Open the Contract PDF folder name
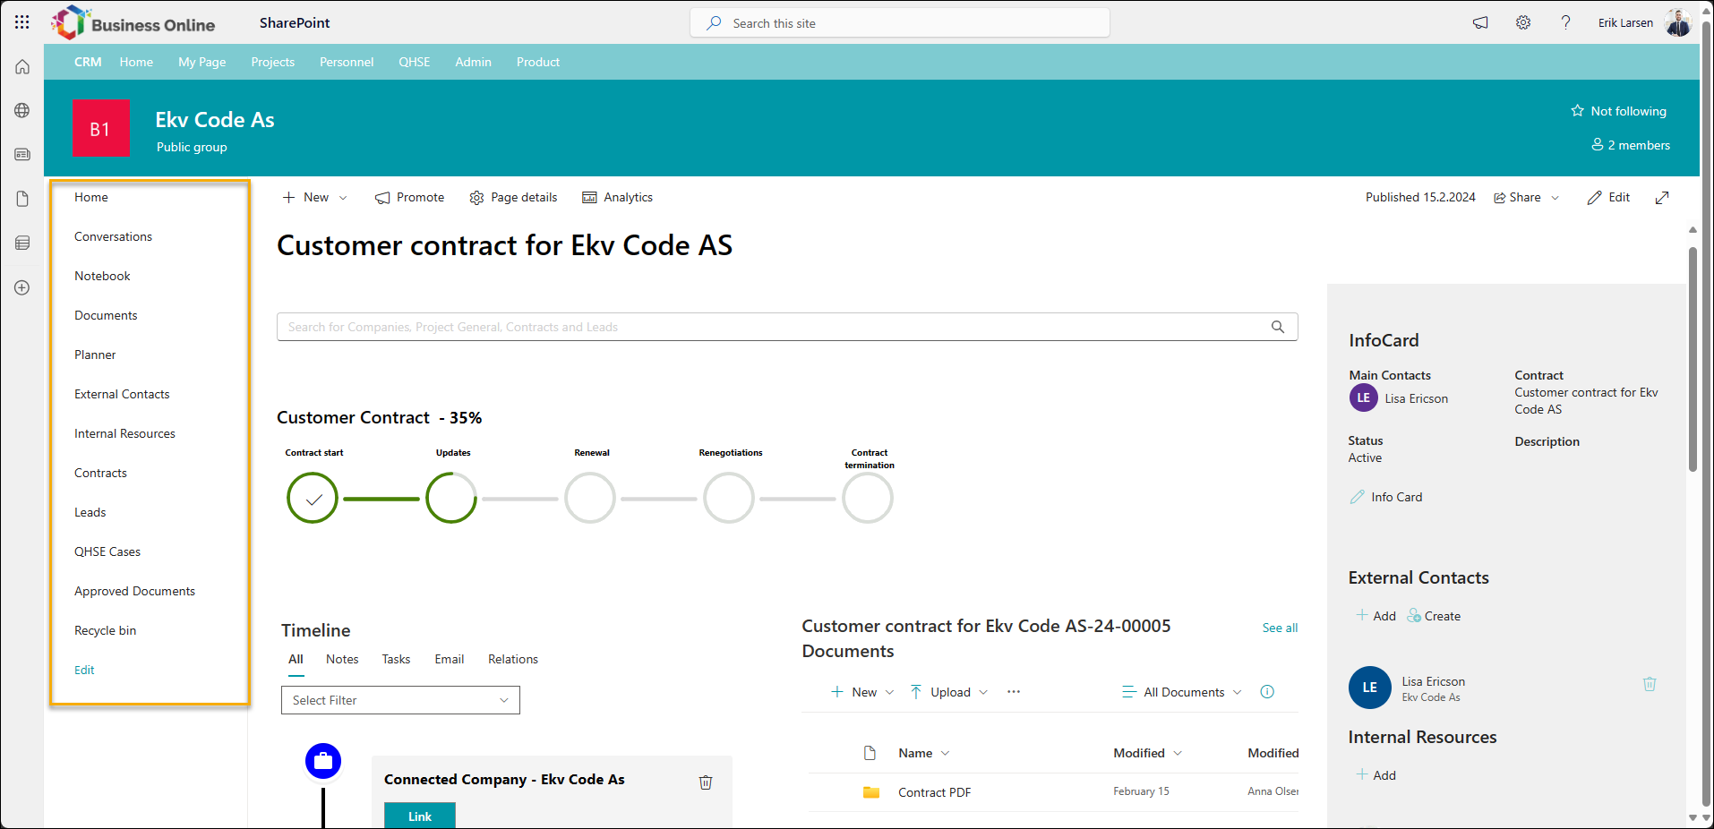1714x829 pixels. [934, 792]
